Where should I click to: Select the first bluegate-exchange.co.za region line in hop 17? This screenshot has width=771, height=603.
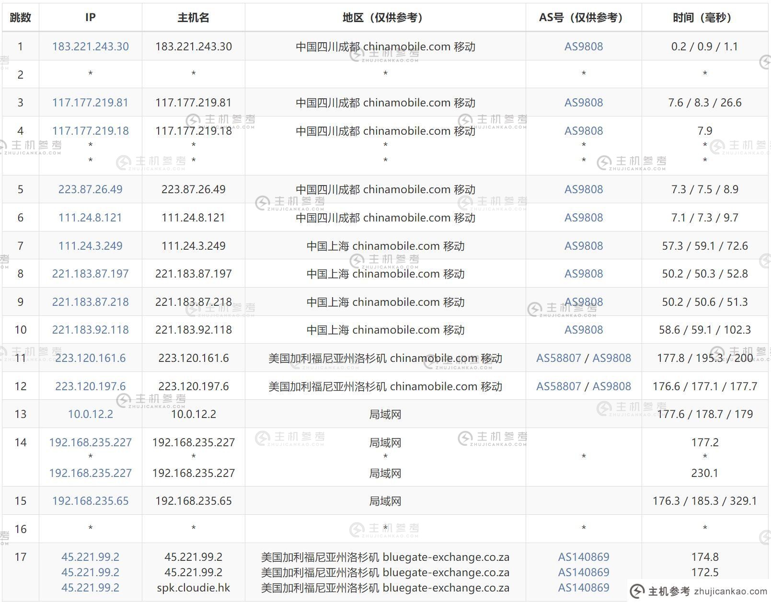(x=385, y=557)
